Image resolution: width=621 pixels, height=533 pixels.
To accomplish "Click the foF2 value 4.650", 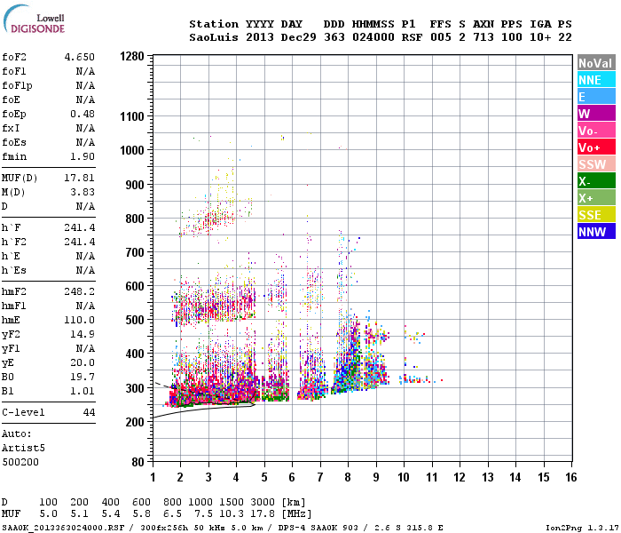I will click(80, 57).
